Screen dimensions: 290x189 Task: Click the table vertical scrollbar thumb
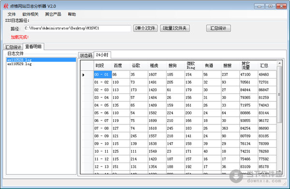point(279,94)
